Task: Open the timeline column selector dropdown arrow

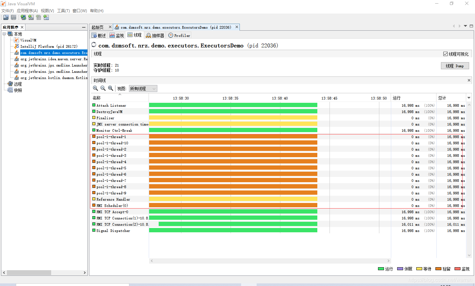Action: pos(469,98)
